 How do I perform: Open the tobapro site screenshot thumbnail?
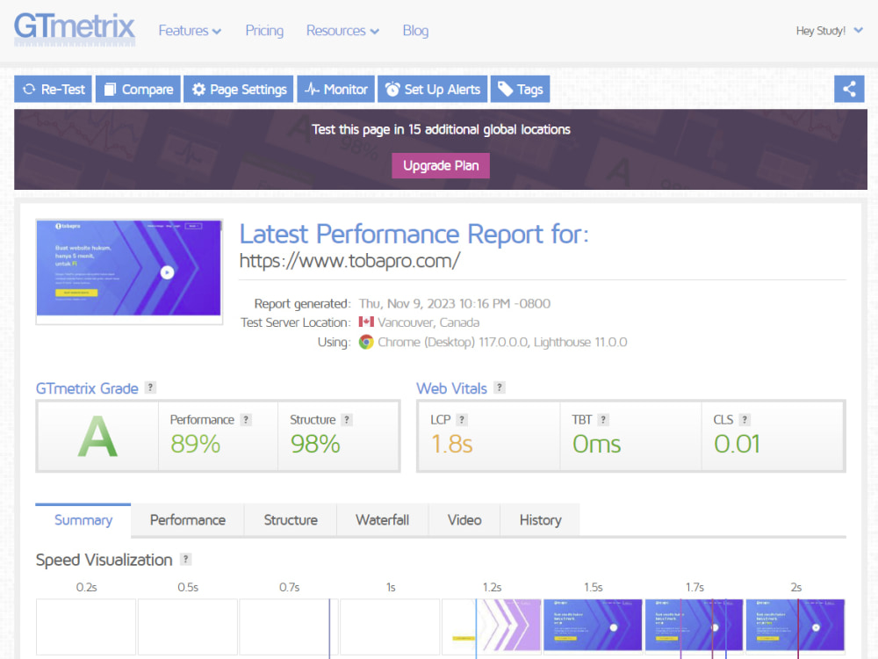click(x=129, y=272)
